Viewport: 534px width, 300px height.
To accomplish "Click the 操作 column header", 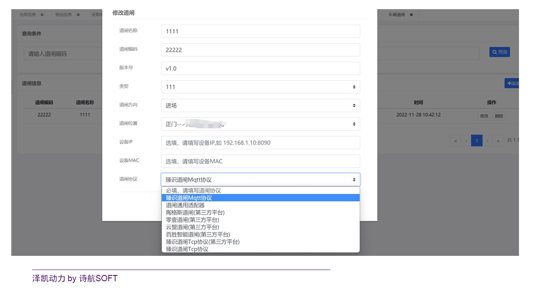I will tap(492, 102).
